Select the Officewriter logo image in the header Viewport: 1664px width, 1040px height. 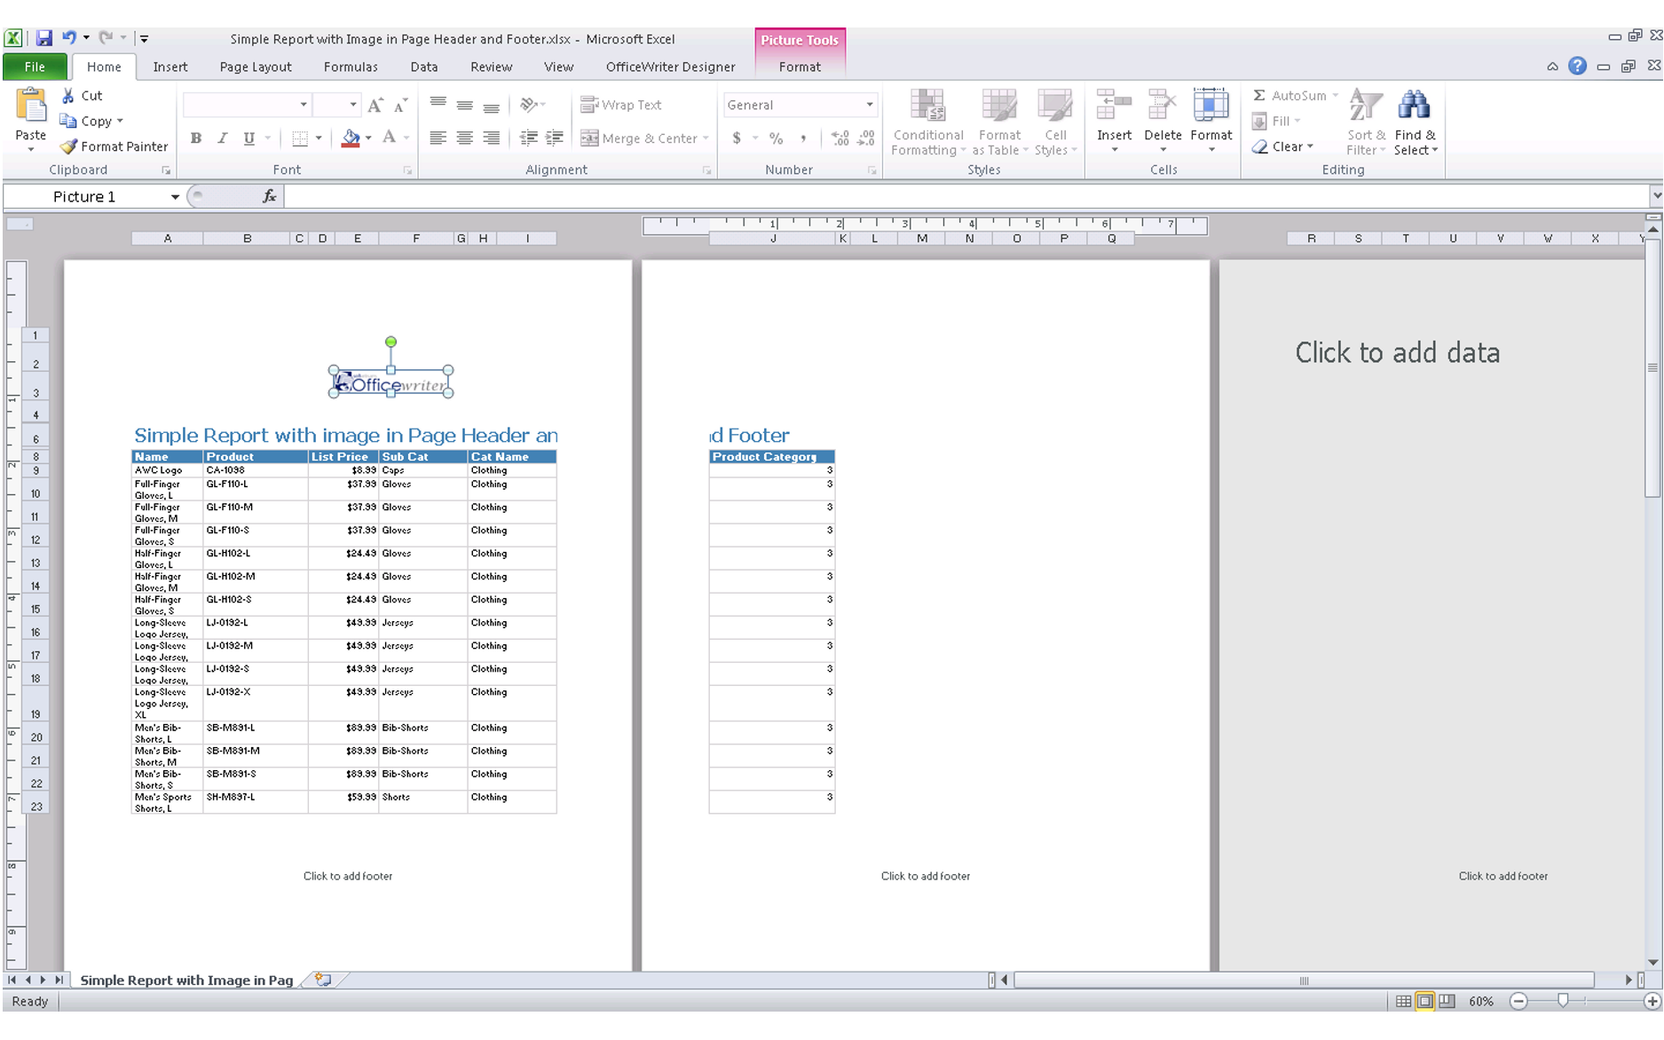pyautogui.click(x=391, y=383)
